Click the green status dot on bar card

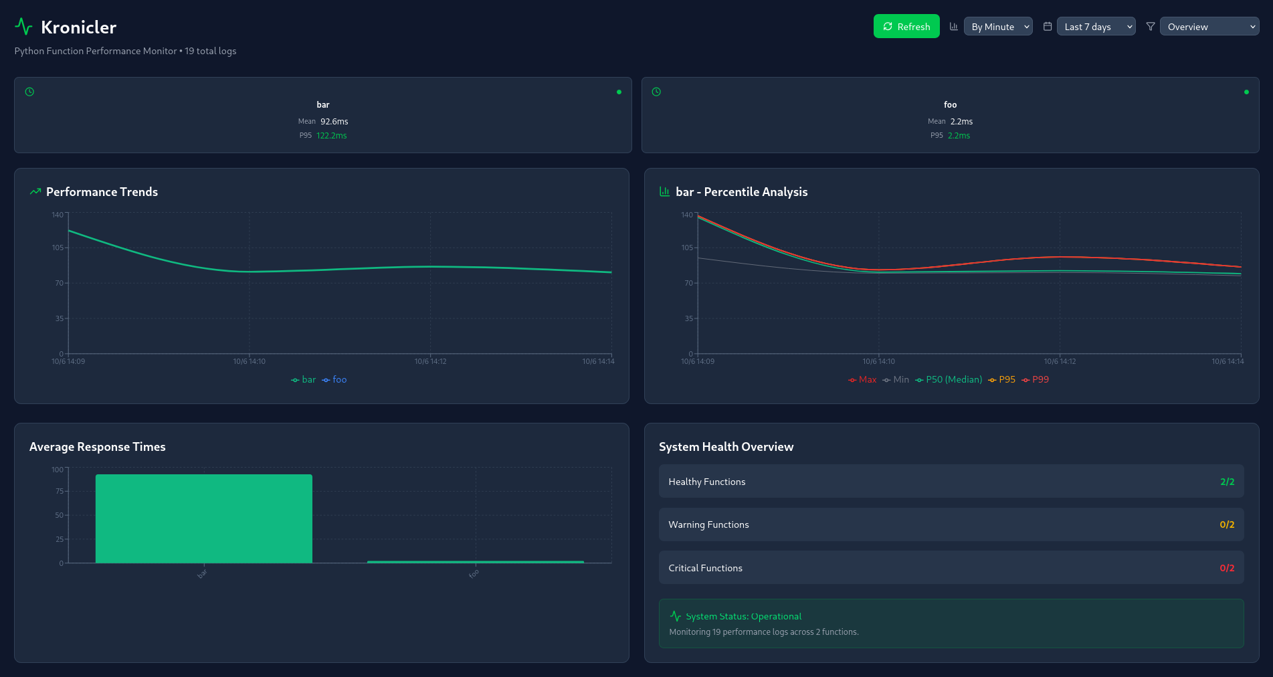[619, 92]
